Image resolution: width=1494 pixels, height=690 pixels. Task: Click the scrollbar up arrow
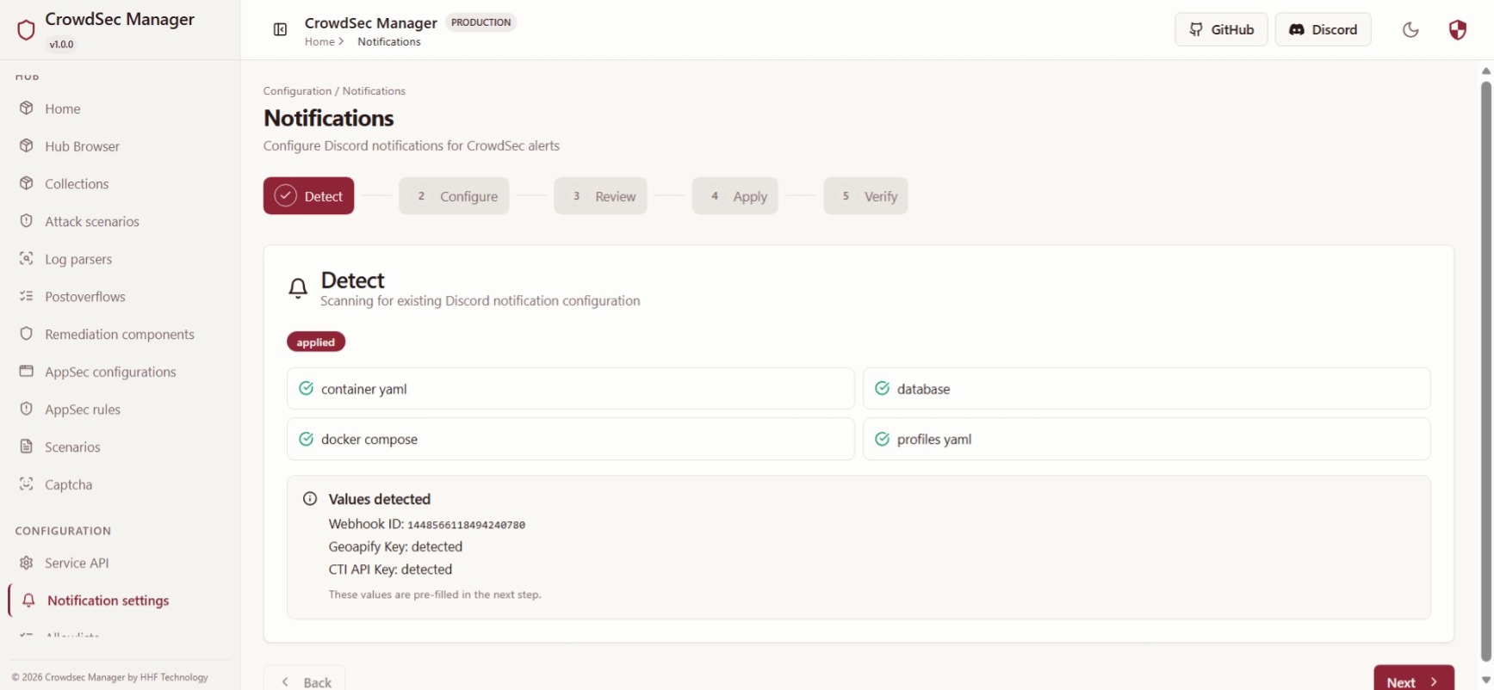1485,71
